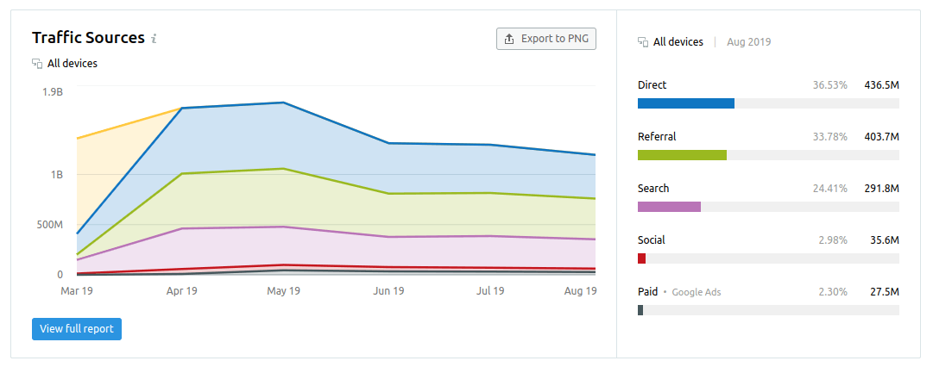Click the devices icon under the chart title
Screen dimensions: 933x367
(x=37, y=63)
